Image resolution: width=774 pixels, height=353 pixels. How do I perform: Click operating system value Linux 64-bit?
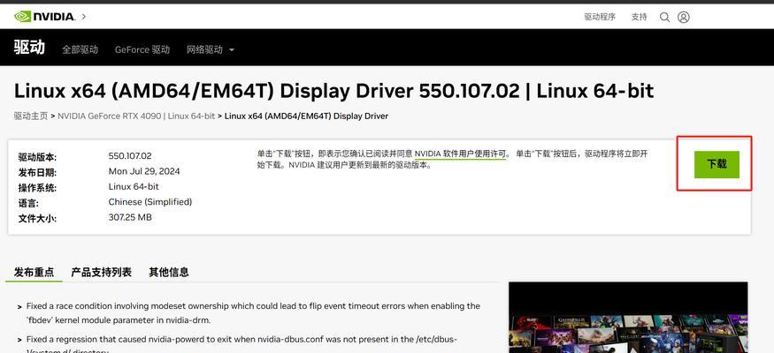(134, 186)
